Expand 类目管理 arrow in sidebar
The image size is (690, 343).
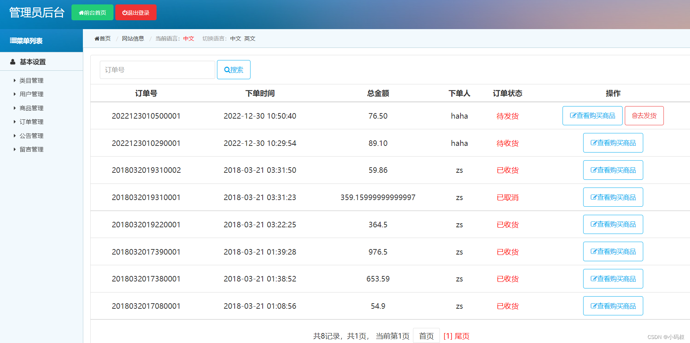pos(15,80)
